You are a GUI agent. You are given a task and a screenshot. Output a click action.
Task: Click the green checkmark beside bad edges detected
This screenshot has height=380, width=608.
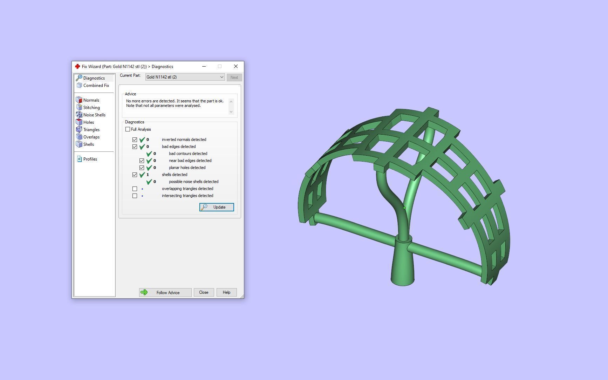[x=142, y=147]
